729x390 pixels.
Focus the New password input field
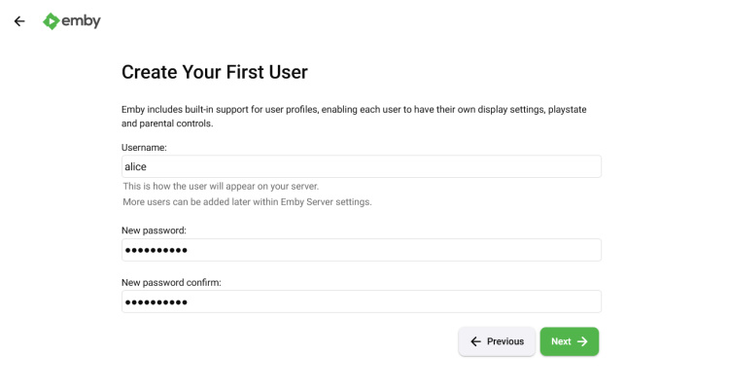click(x=361, y=250)
